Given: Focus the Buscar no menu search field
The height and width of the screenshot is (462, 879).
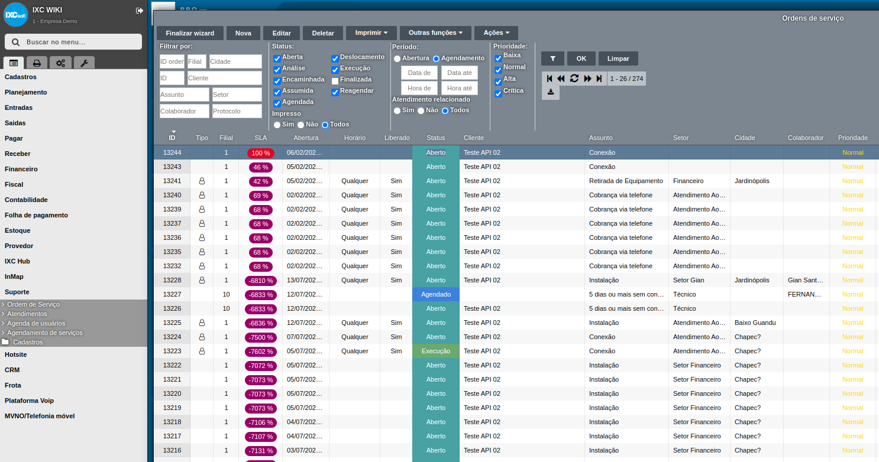Looking at the screenshot, I should pos(73,42).
